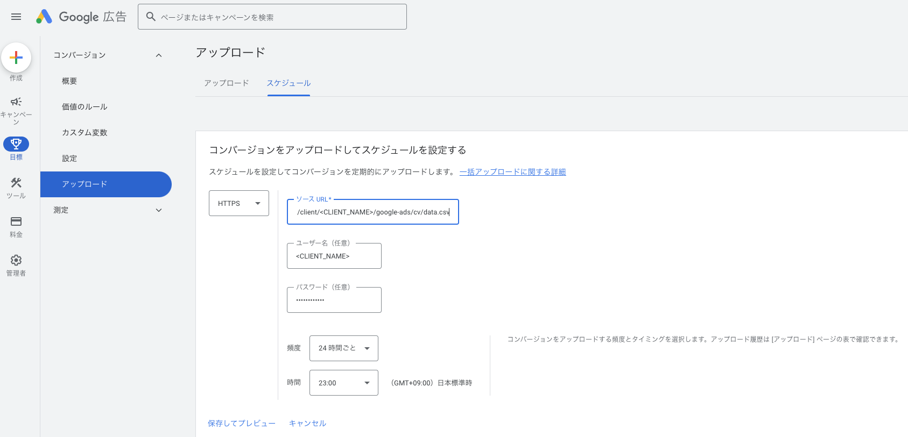Screen dimensions: 908x437
Task: Open the 24 時間ごと frequency dropdown
Action: [x=344, y=348]
